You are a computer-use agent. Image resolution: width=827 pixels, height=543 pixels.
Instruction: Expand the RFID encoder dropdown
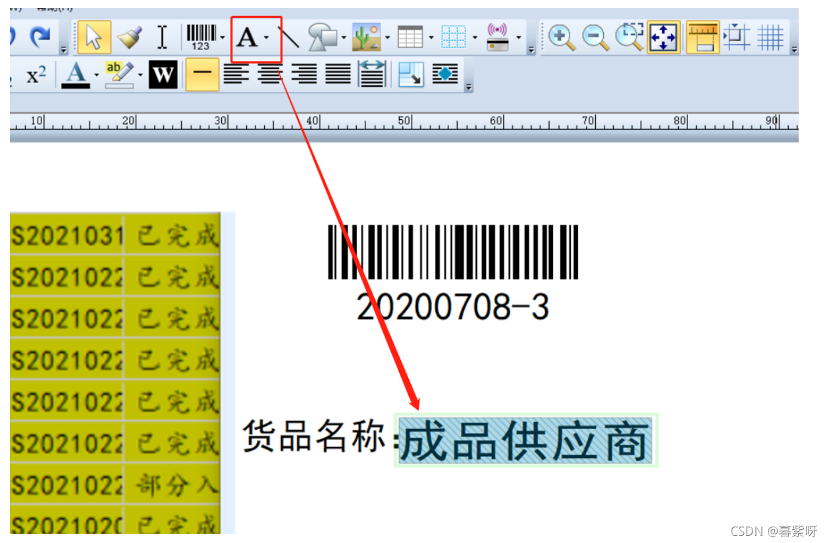[x=519, y=38]
